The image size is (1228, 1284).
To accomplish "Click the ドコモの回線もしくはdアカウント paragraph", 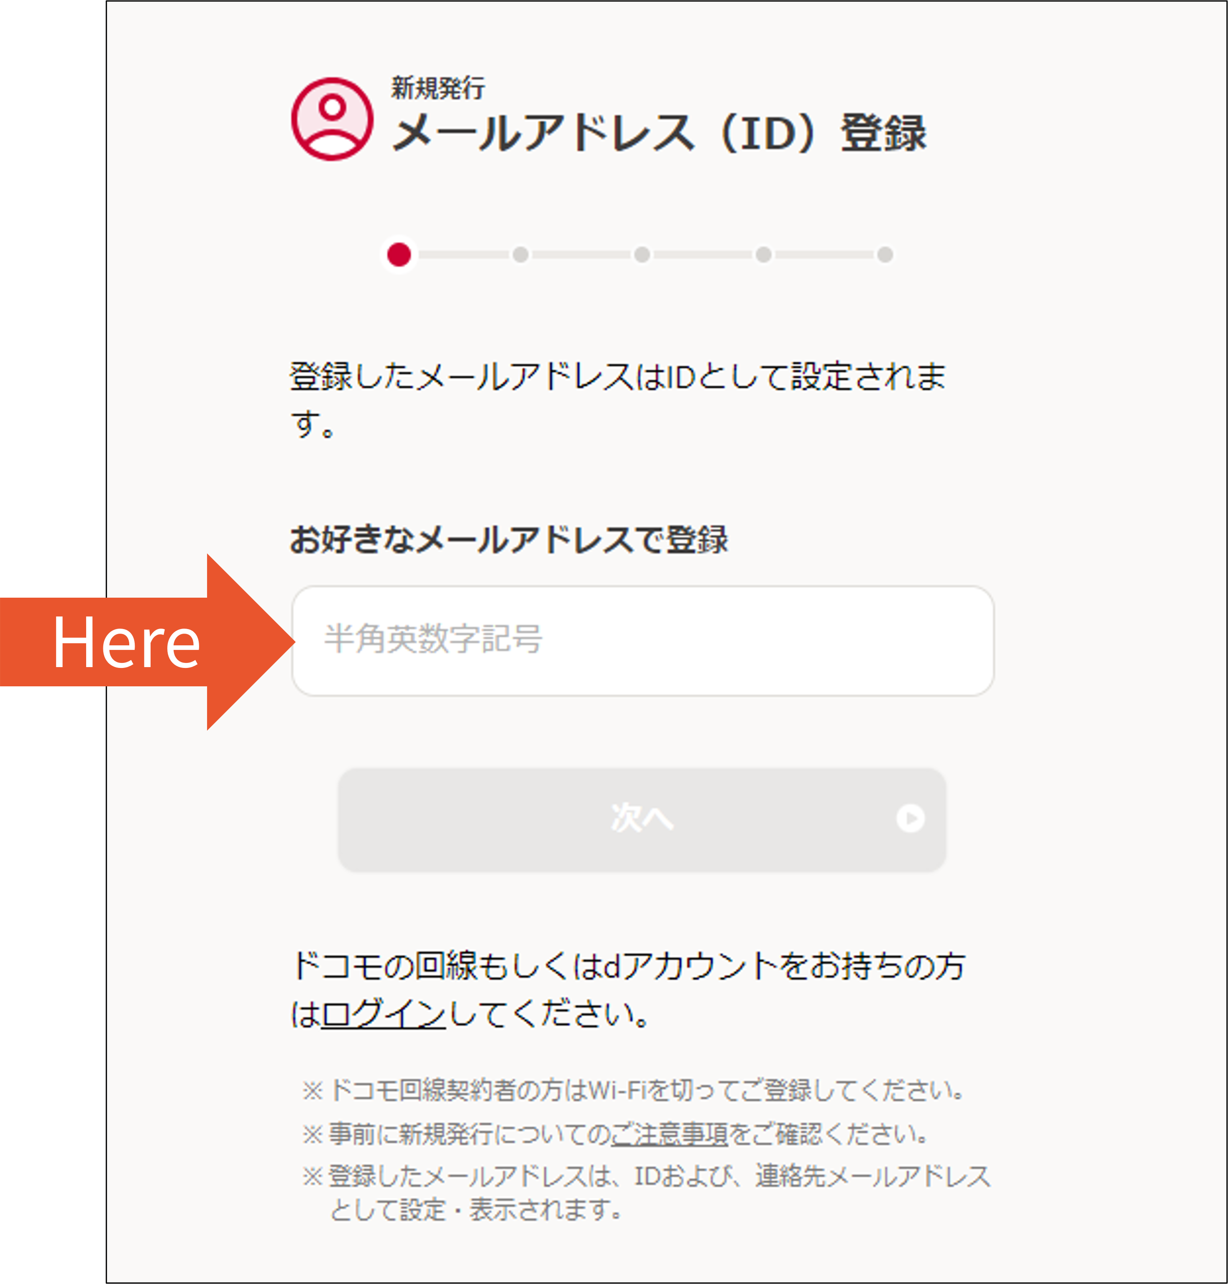I will 628,990.
